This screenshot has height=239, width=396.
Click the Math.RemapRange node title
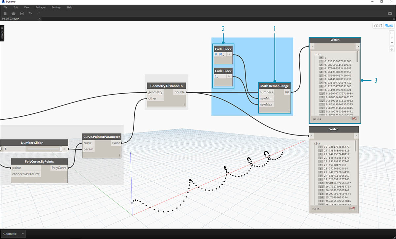pyautogui.click(x=275, y=86)
